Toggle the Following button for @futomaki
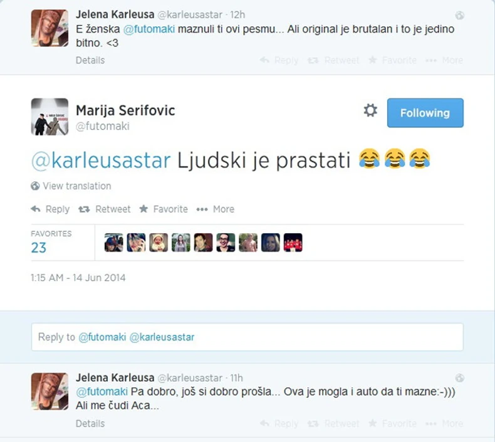The height and width of the screenshot is (442, 495). point(425,113)
